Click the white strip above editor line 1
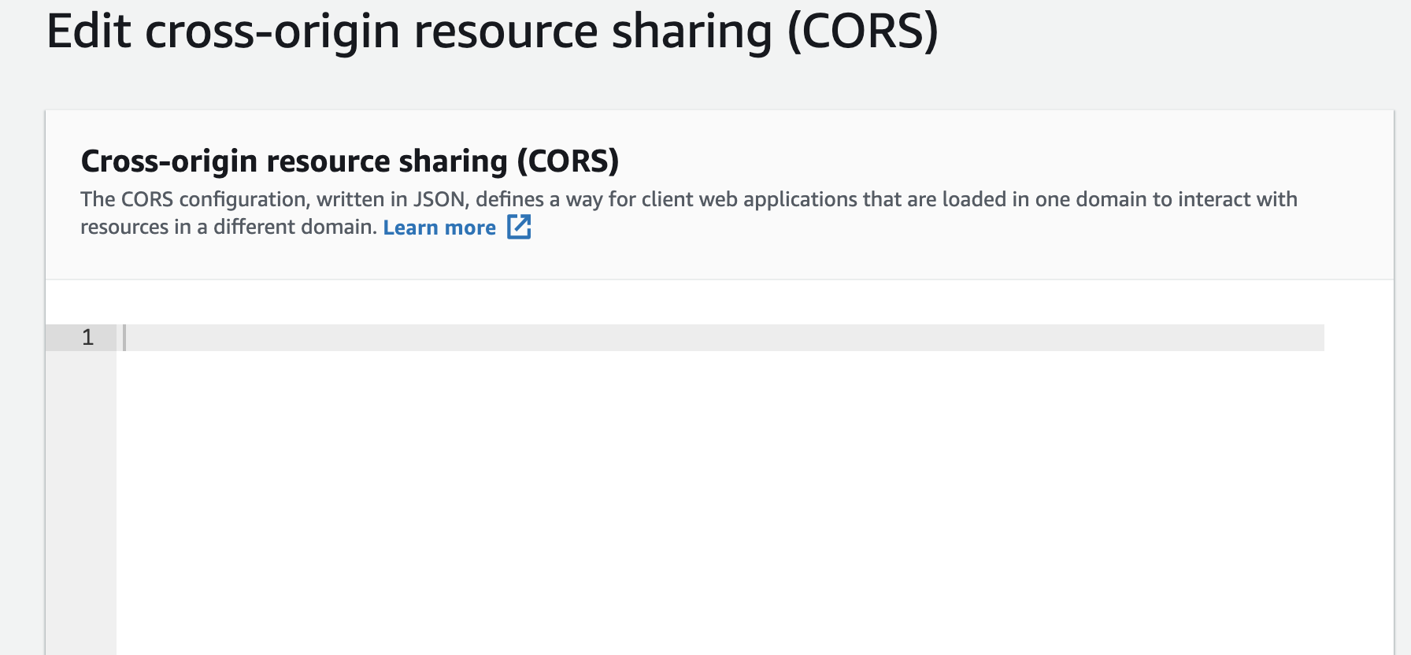 (x=720, y=302)
